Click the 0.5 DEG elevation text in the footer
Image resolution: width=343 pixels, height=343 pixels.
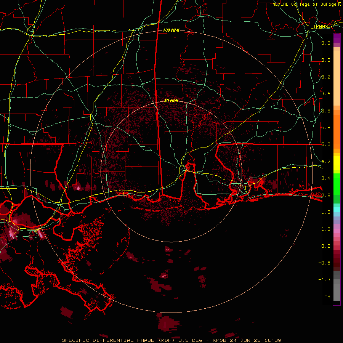coord(190,340)
